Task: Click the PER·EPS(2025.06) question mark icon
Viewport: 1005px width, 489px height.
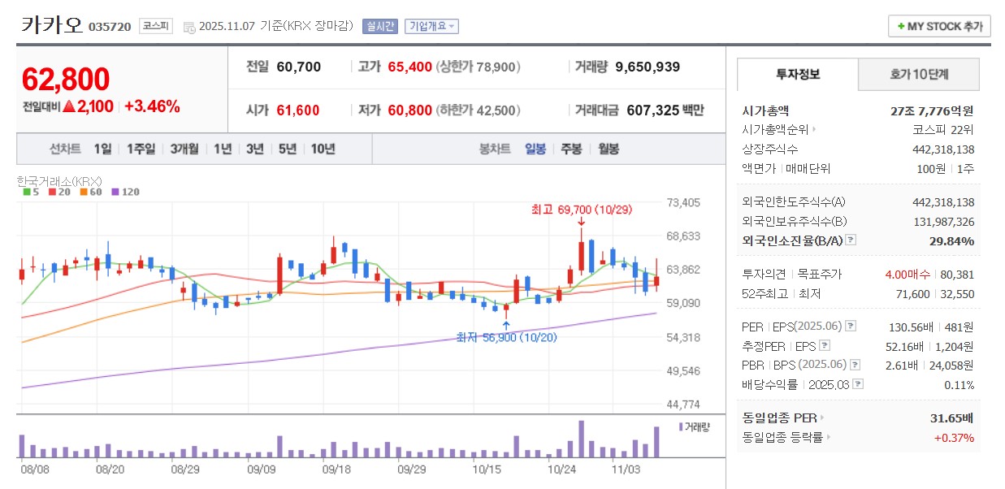Action: coord(849,327)
